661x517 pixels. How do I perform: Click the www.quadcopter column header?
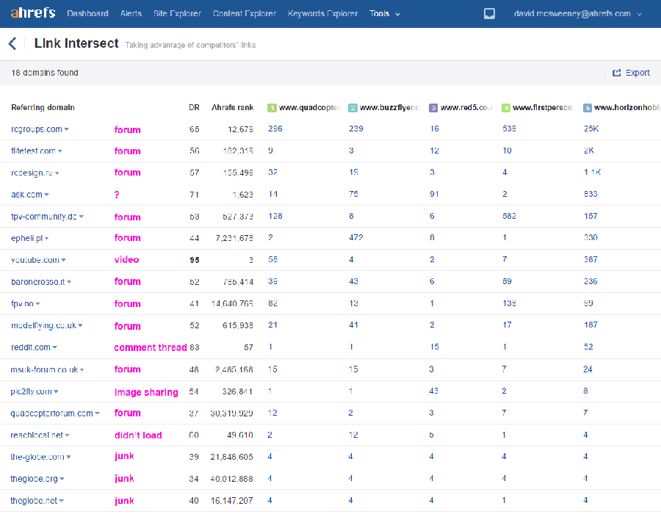click(309, 108)
